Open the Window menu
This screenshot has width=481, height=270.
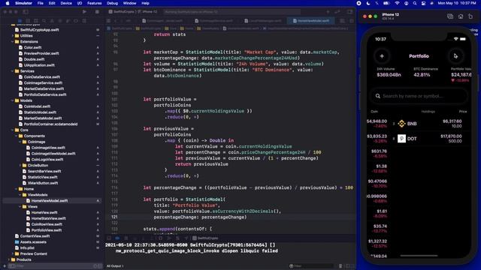(129, 3)
